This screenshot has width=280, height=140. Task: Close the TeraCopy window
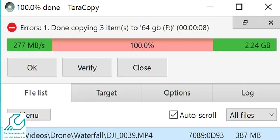coord(268,7)
